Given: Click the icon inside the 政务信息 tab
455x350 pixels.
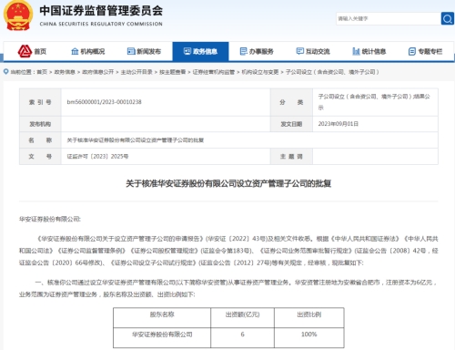Looking at the screenshot, I should coord(187,51).
